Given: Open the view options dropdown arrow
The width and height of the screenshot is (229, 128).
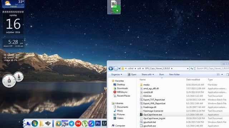Looking at the screenshot, I should tap(222, 74).
